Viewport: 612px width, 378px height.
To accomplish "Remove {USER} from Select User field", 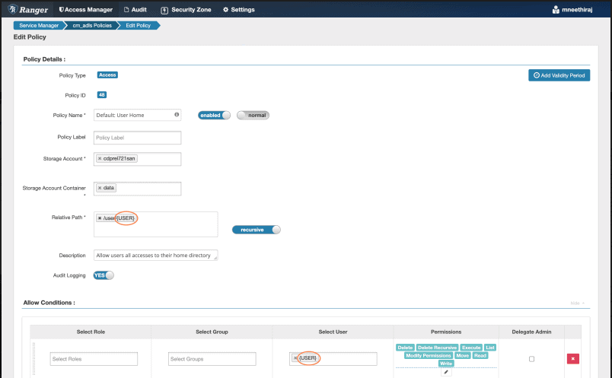I will [295, 358].
